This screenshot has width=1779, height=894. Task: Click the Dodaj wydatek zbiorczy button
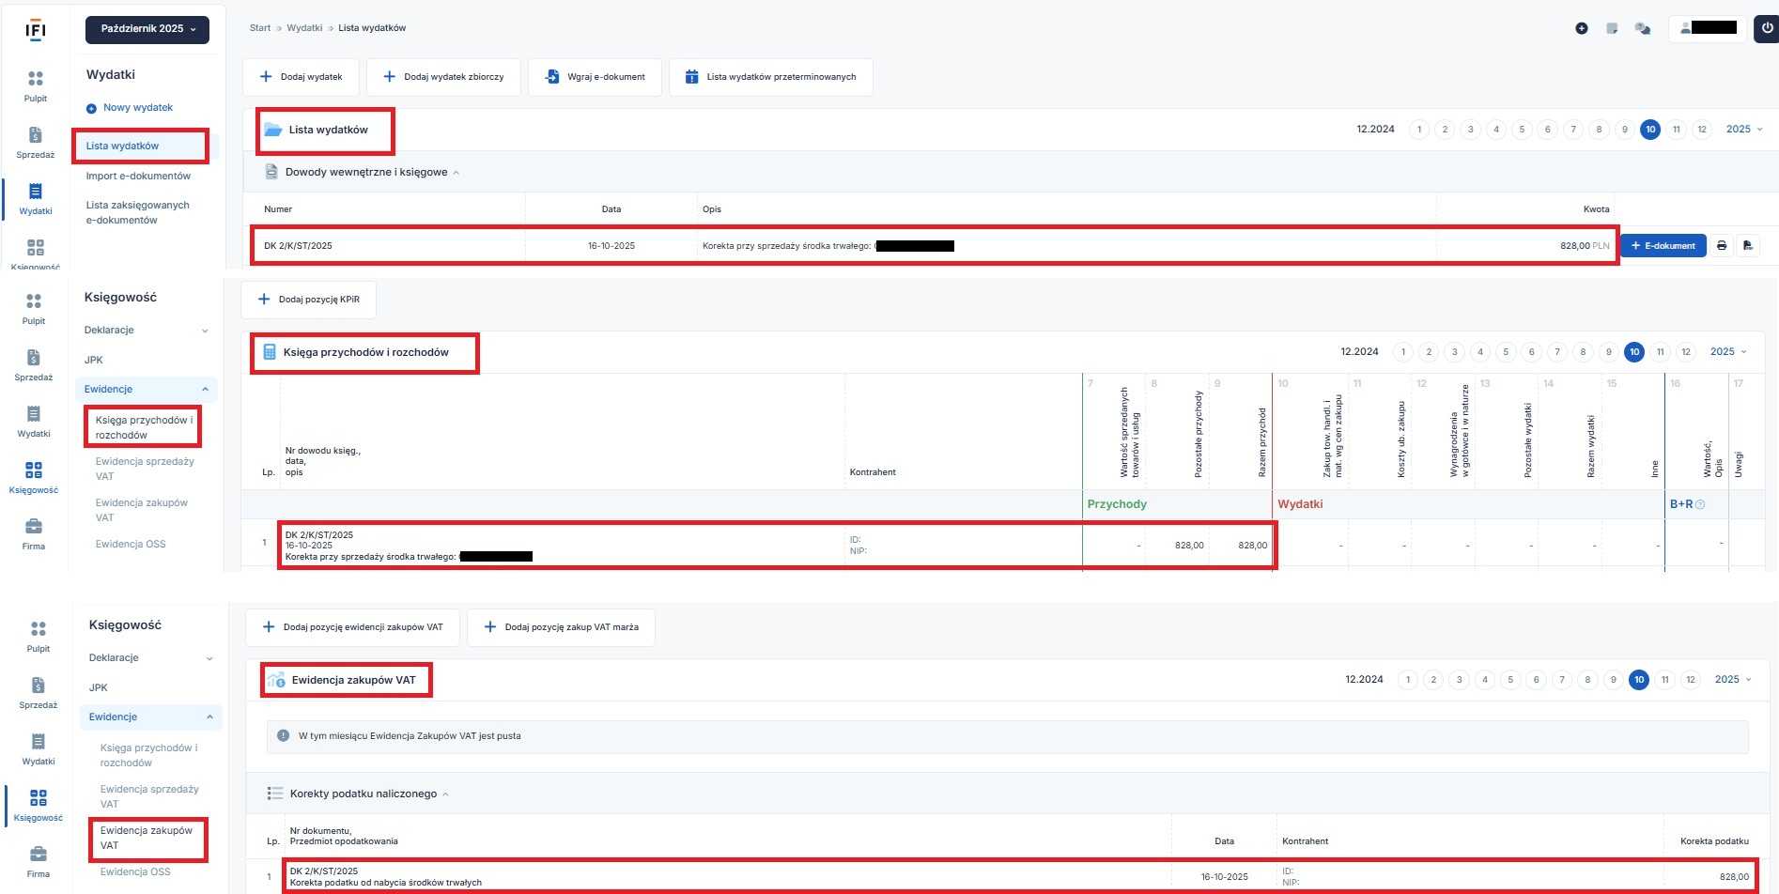click(443, 77)
